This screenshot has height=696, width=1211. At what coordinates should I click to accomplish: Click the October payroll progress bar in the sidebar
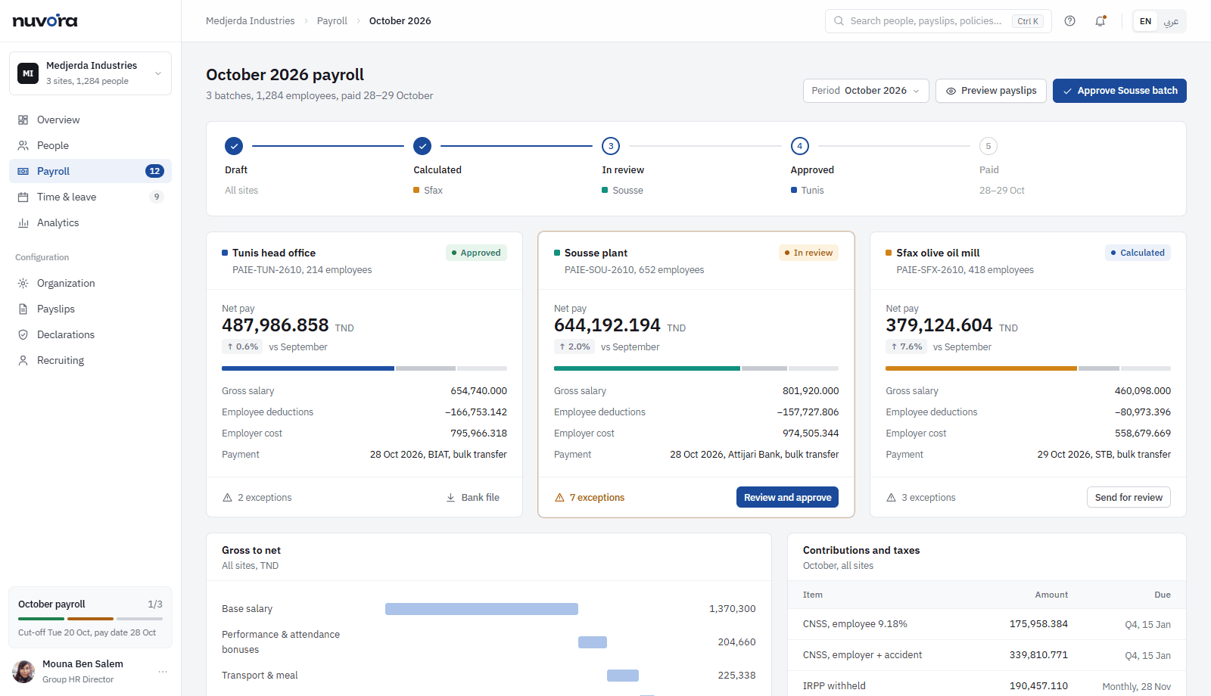(x=90, y=619)
